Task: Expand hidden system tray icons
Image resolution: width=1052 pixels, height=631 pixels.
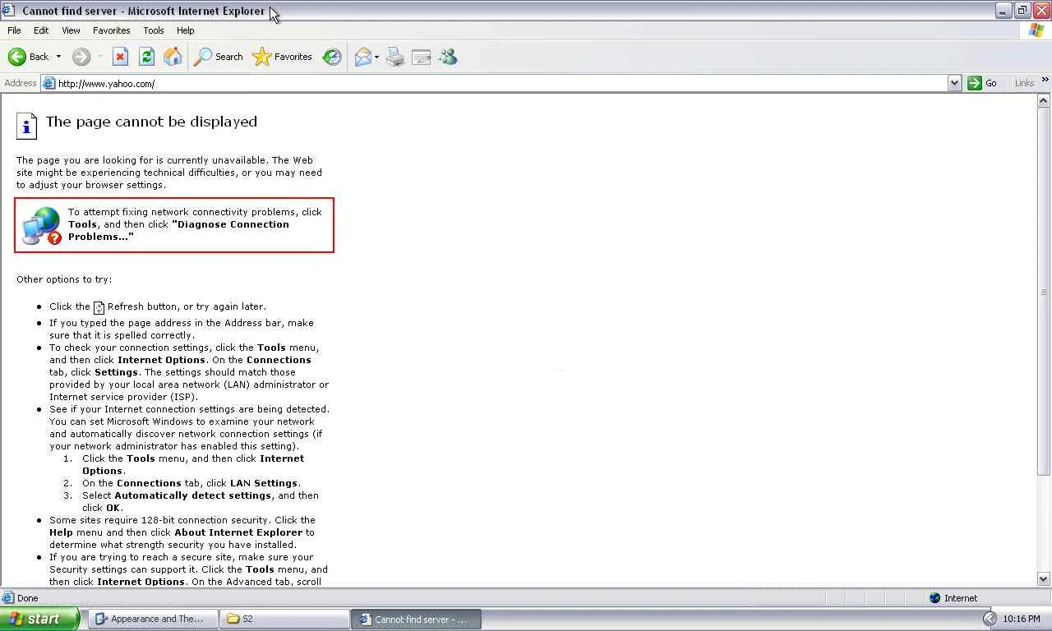Action: (x=990, y=619)
